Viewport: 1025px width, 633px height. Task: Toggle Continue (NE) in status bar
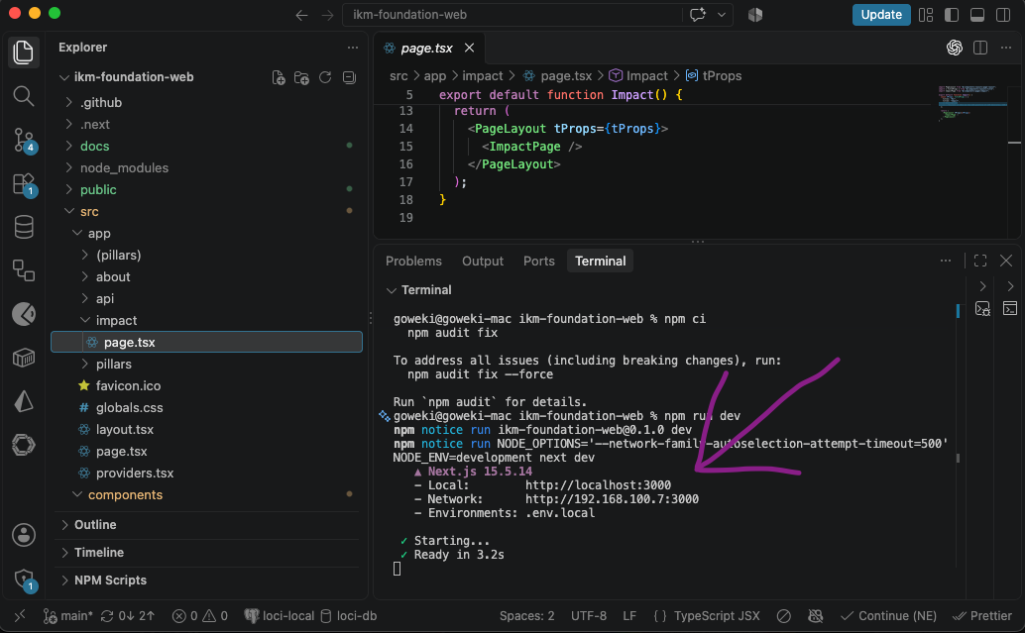tap(888, 616)
